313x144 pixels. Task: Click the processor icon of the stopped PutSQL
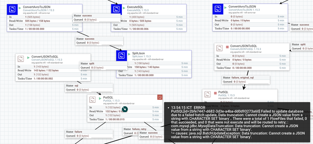[208, 94]
